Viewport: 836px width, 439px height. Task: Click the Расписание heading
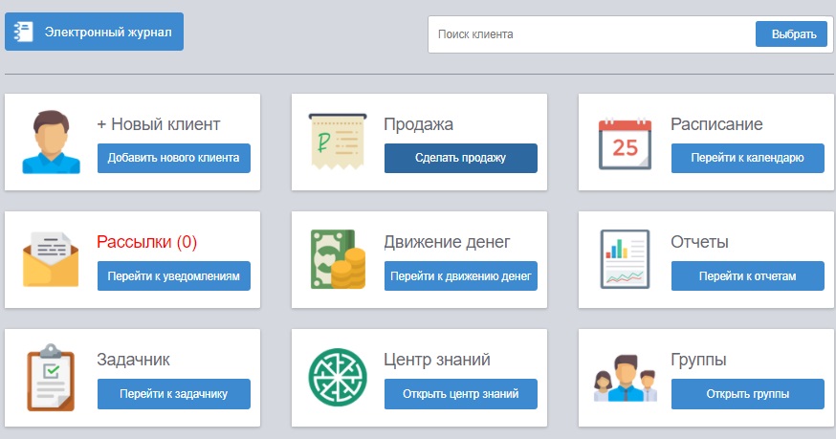tap(716, 124)
